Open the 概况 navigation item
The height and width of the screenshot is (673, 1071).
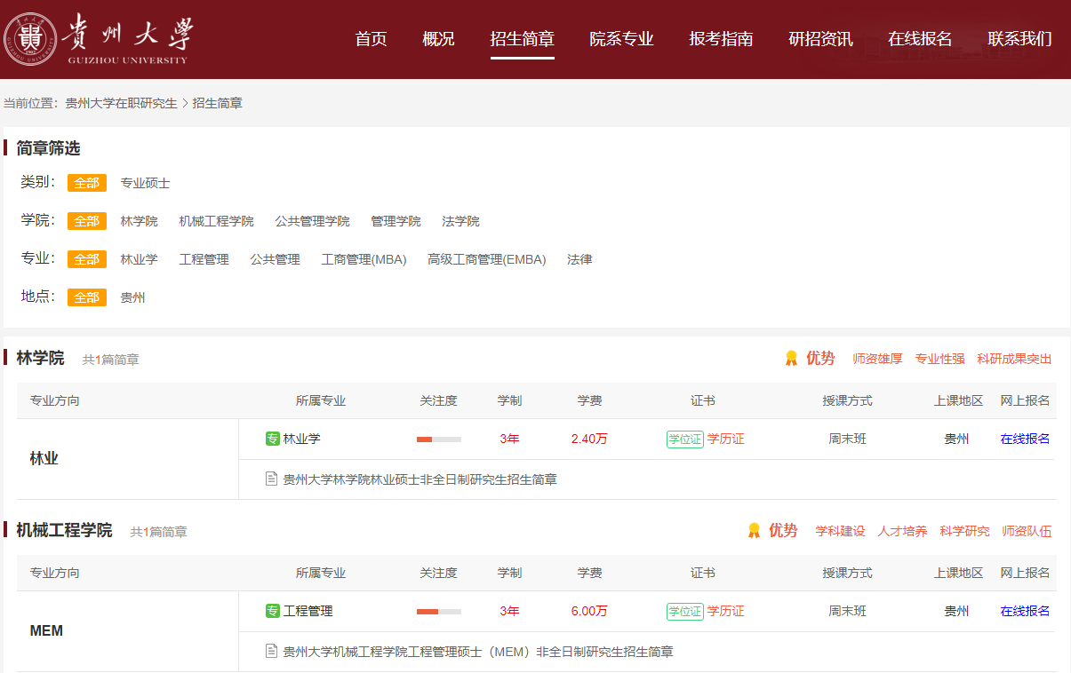click(x=438, y=39)
